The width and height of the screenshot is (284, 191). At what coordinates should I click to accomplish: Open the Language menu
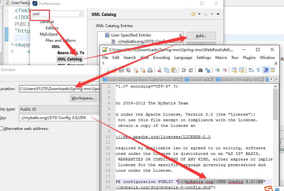(183, 57)
